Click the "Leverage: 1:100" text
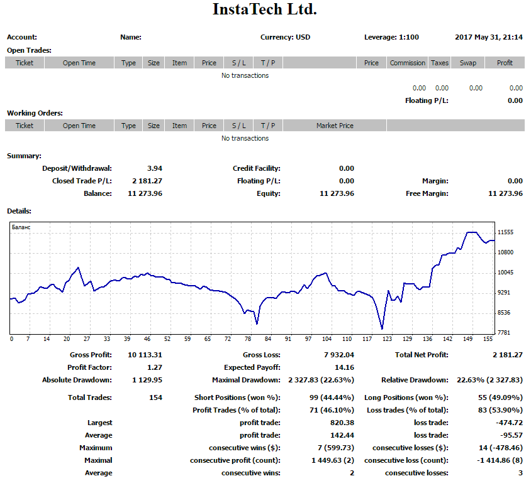 (x=391, y=37)
